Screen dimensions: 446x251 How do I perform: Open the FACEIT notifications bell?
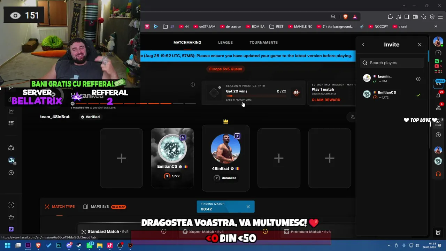pos(438,96)
